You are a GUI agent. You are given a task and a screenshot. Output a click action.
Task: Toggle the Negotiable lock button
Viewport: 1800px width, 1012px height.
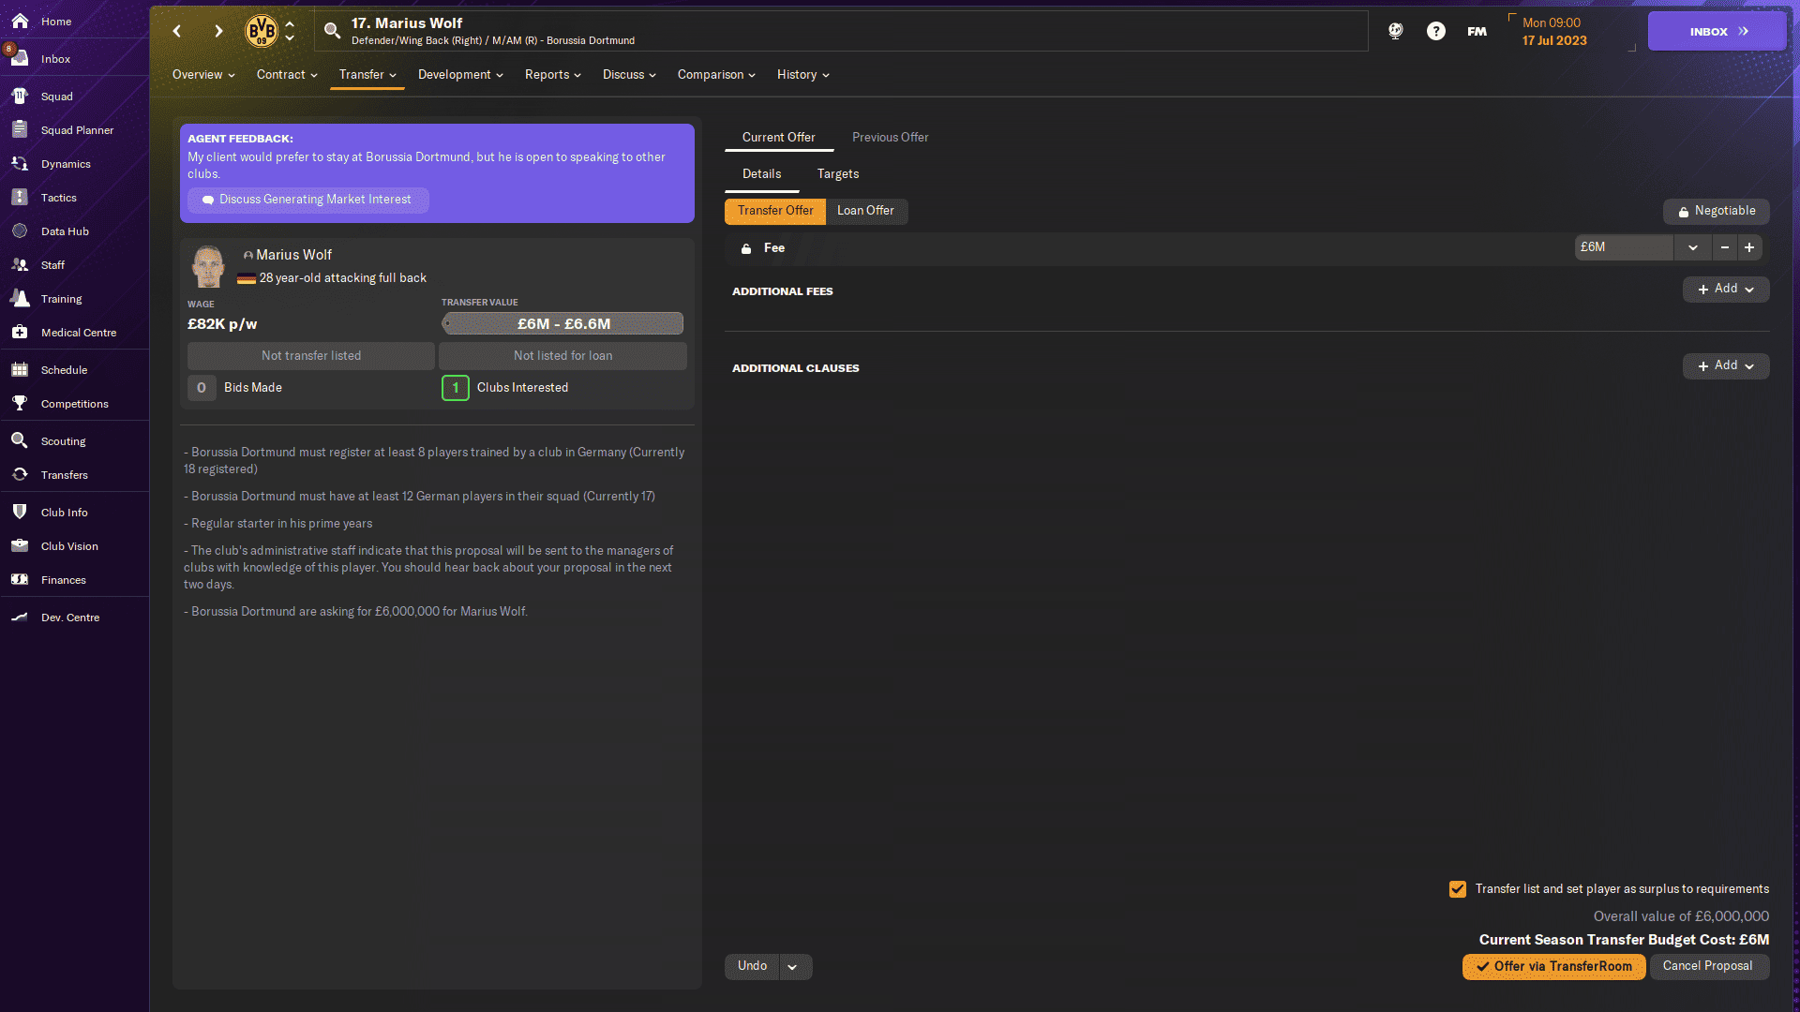coord(1717,211)
